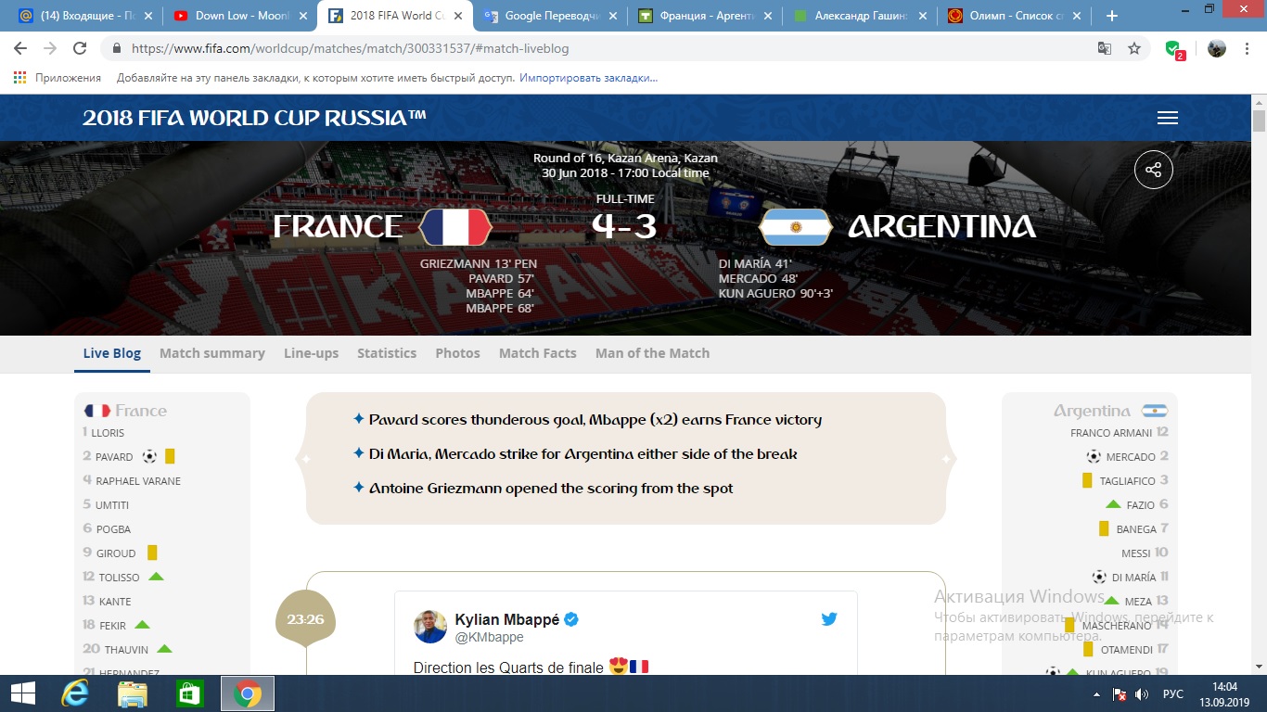Click the goal ball icon next to Mercado
The image size is (1267, 712).
(1094, 456)
